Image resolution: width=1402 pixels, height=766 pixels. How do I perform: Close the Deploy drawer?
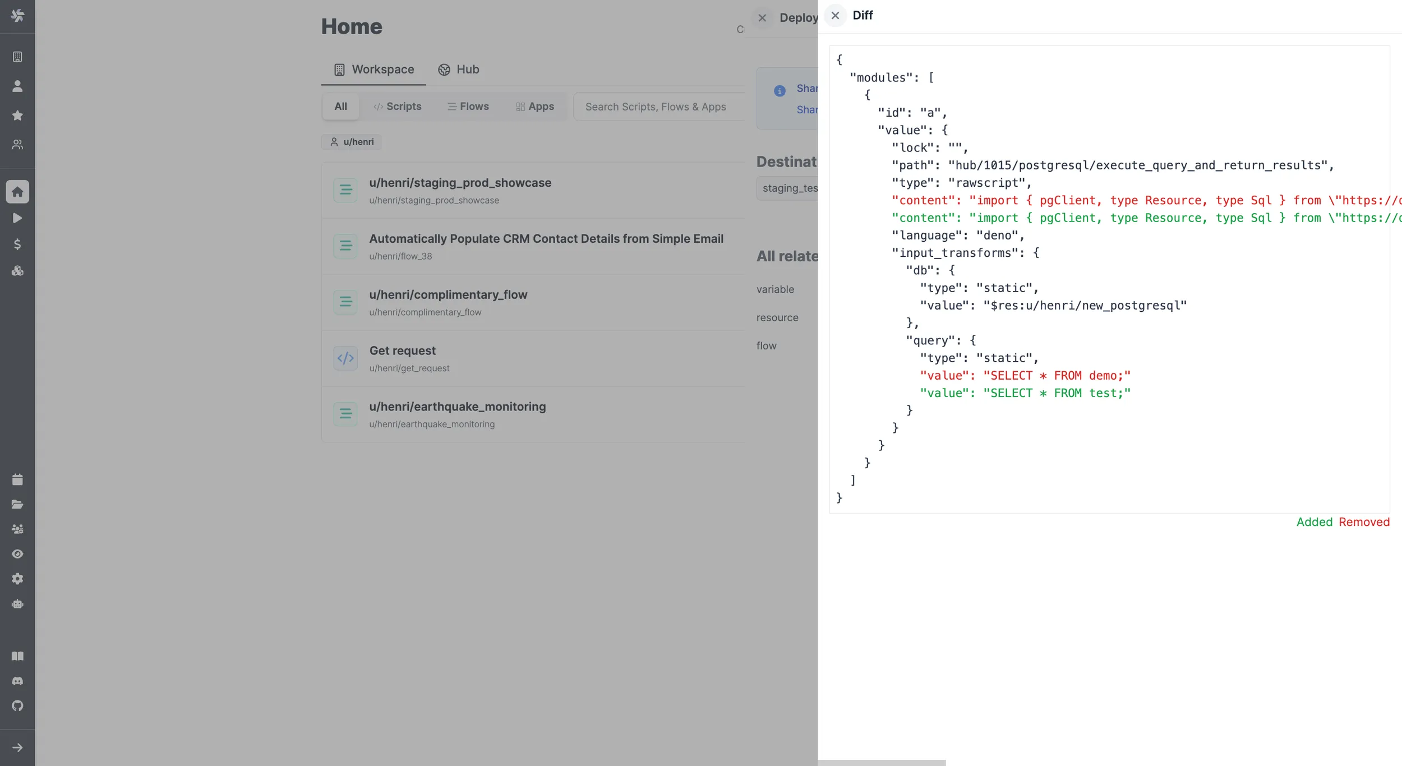762,18
